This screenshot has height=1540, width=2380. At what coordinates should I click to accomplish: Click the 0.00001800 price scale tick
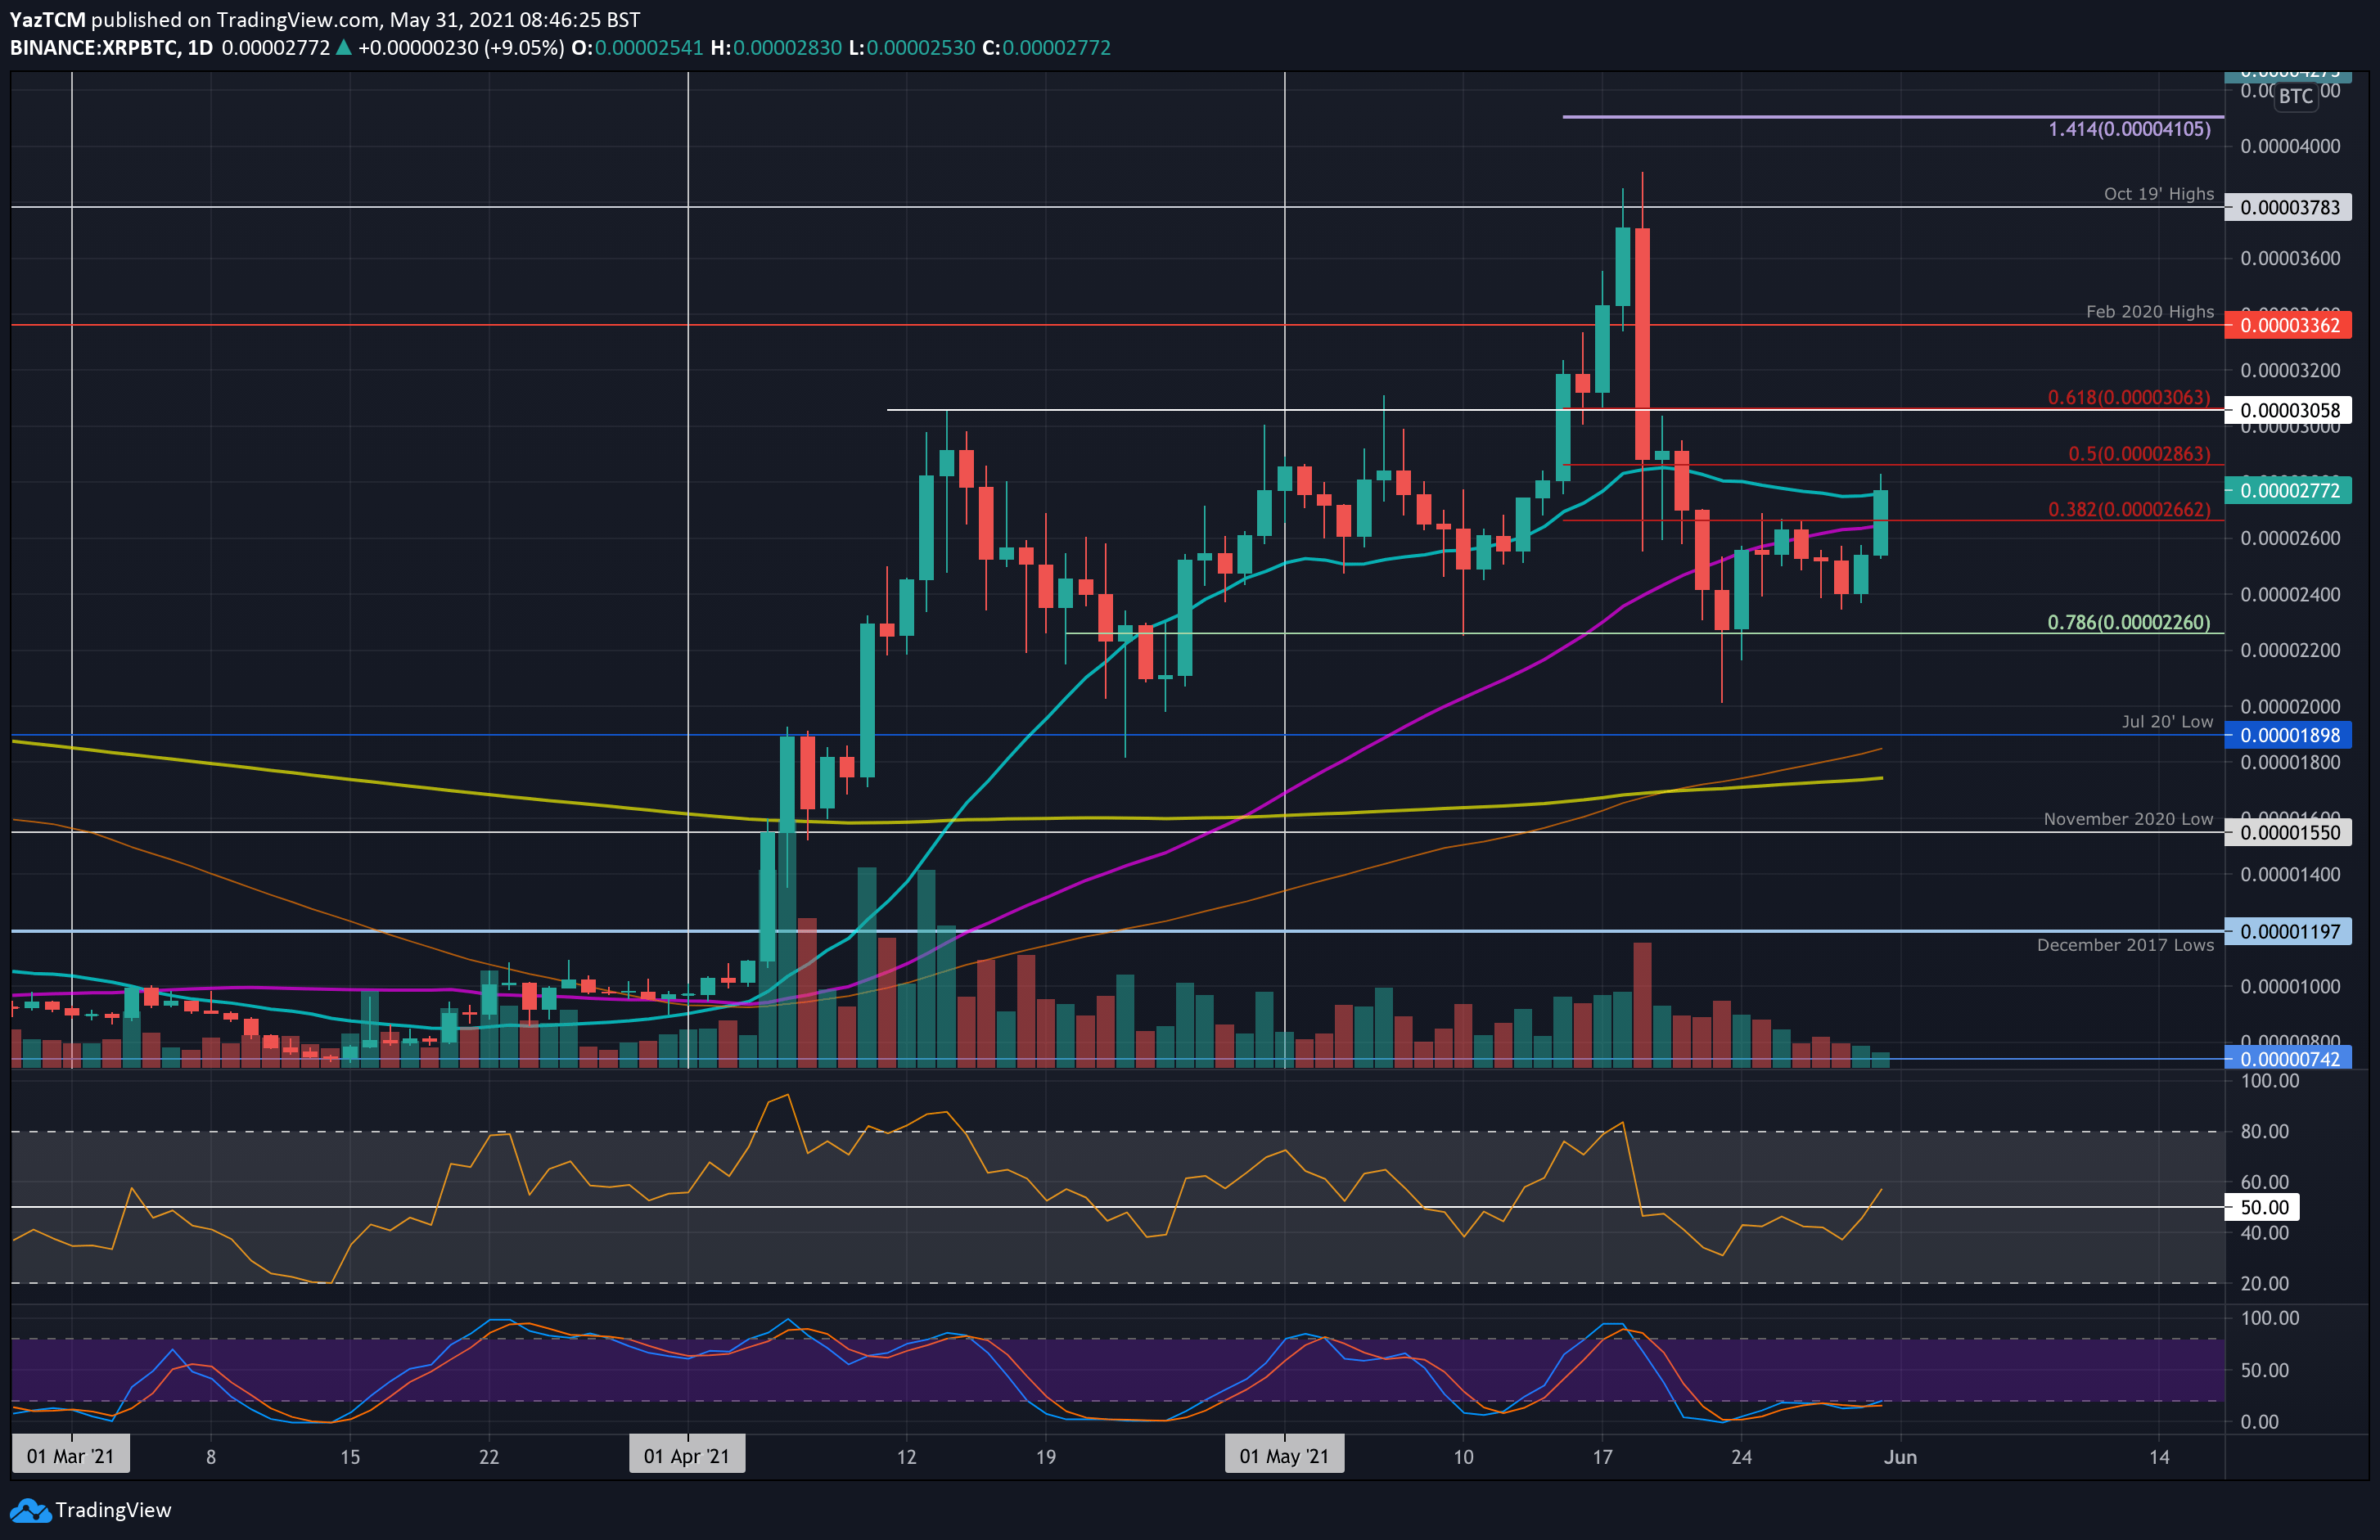(2290, 762)
